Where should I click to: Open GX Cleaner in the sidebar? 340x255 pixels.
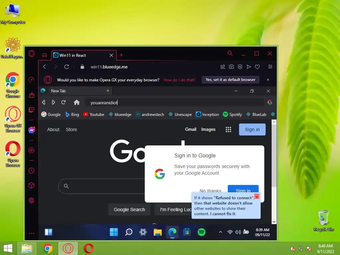pos(32,95)
